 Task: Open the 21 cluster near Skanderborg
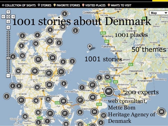tap(49, 73)
